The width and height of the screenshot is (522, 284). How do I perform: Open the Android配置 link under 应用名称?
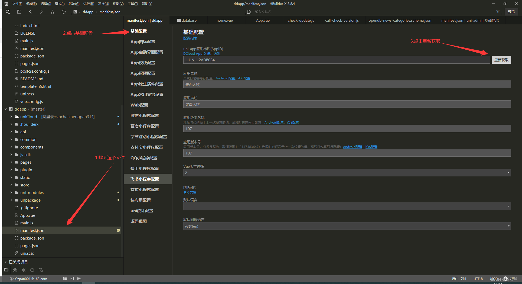click(225, 78)
